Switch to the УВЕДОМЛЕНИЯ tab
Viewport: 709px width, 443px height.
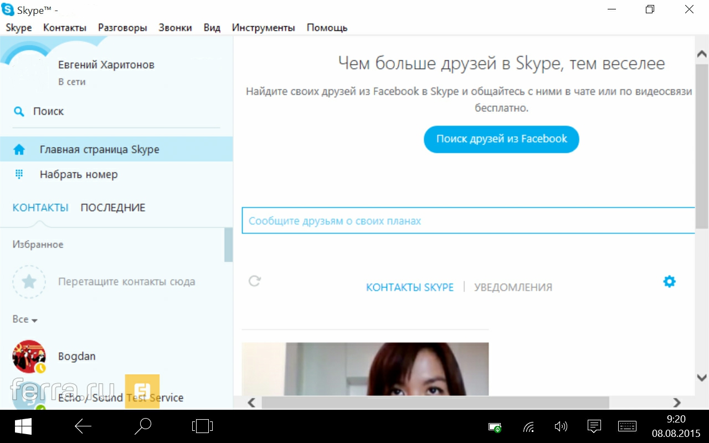click(x=513, y=287)
